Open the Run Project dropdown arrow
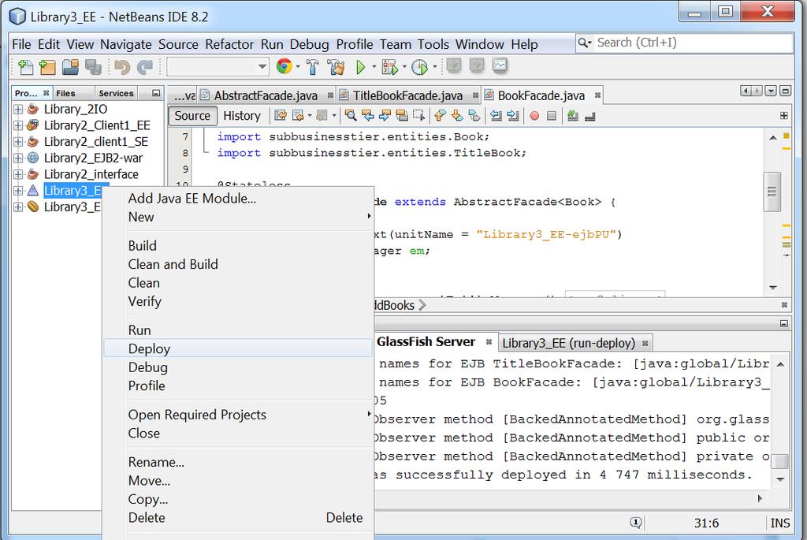This screenshot has width=807, height=540. click(x=374, y=67)
